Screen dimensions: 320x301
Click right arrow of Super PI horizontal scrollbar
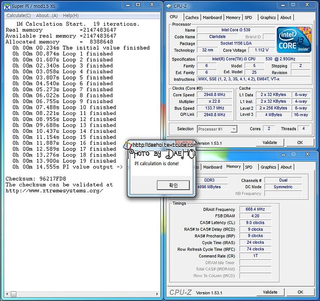click(x=157, y=294)
